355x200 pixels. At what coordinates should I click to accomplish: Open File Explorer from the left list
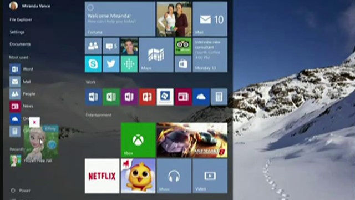coord(21,20)
